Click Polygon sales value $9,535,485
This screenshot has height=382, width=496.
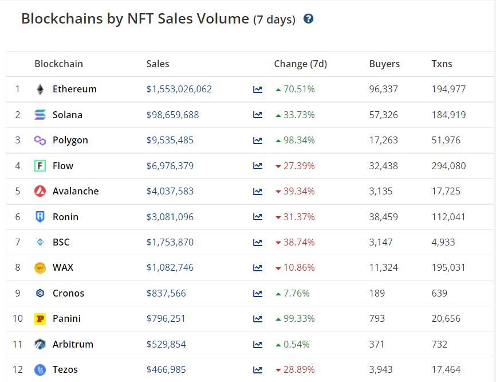click(170, 141)
